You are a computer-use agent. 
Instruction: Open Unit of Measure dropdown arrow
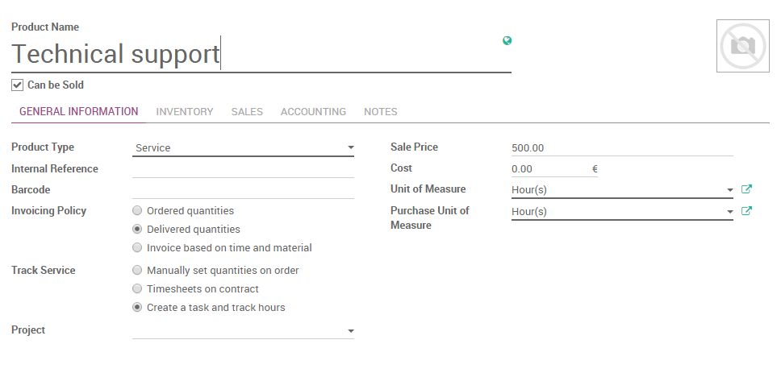pos(729,190)
